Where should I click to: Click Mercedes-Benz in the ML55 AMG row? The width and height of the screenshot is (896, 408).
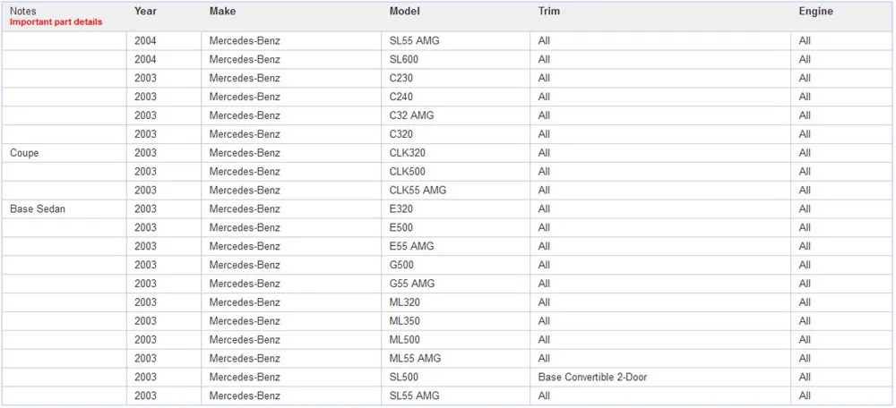point(245,359)
